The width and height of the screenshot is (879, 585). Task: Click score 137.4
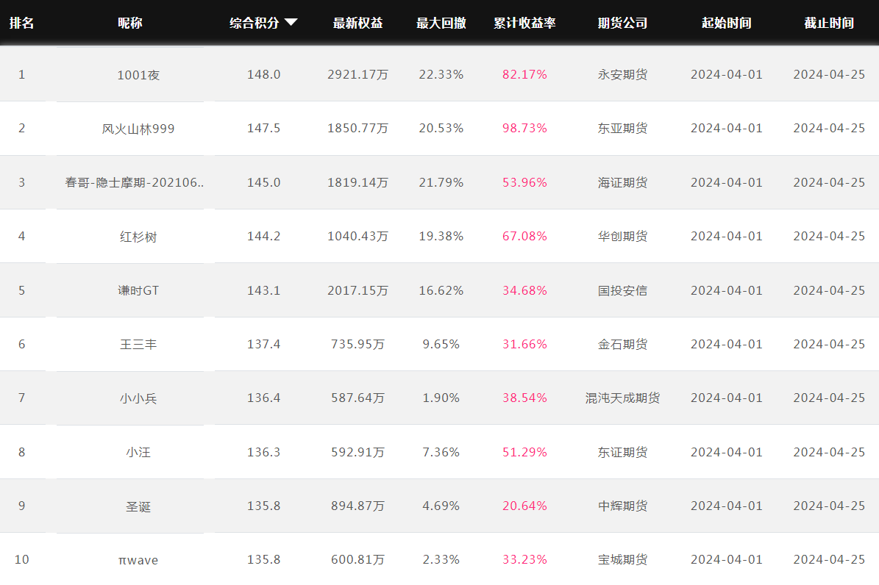click(x=263, y=344)
